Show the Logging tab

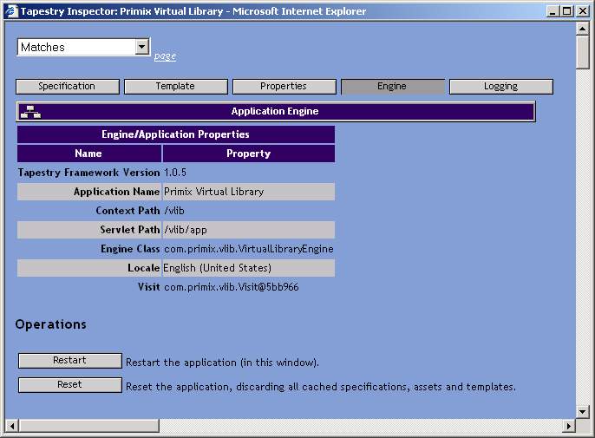[500, 87]
